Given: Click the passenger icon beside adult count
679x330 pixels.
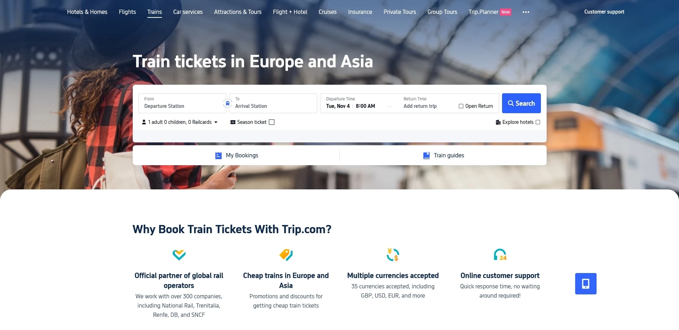Looking at the screenshot, I should pyautogui.click(x=144, y=122).
